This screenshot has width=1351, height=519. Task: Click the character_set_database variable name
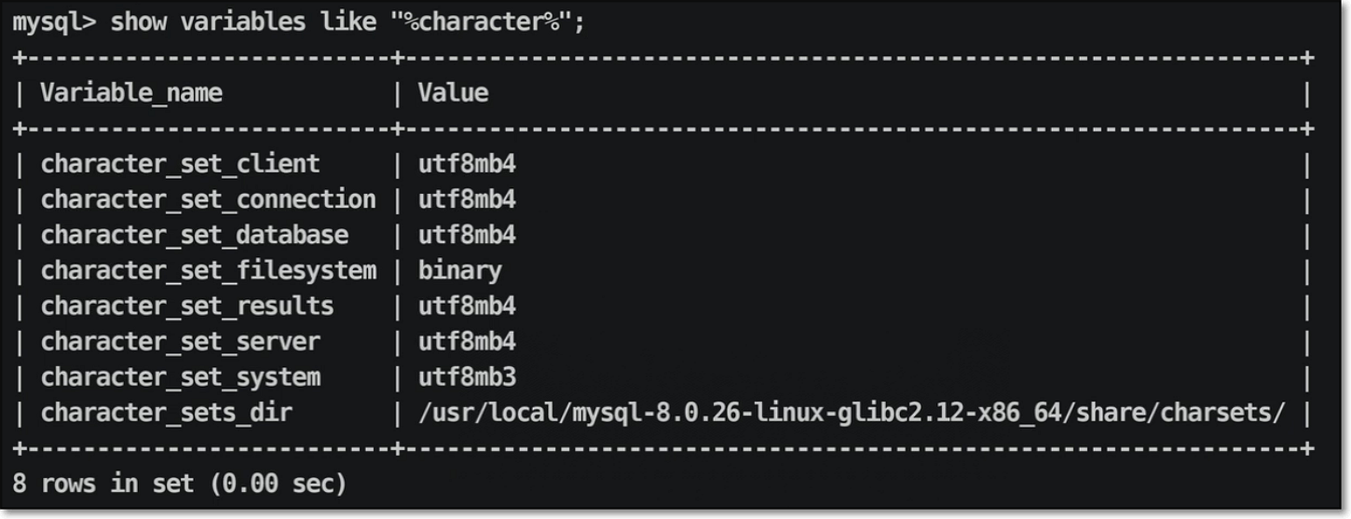tap(194, 235)
